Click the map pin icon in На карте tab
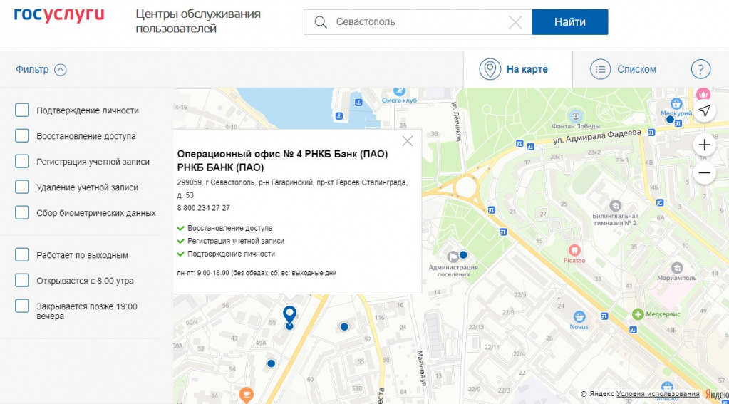Image resolution: width=729 pixels, height=404 pixels. coord(490,69)
